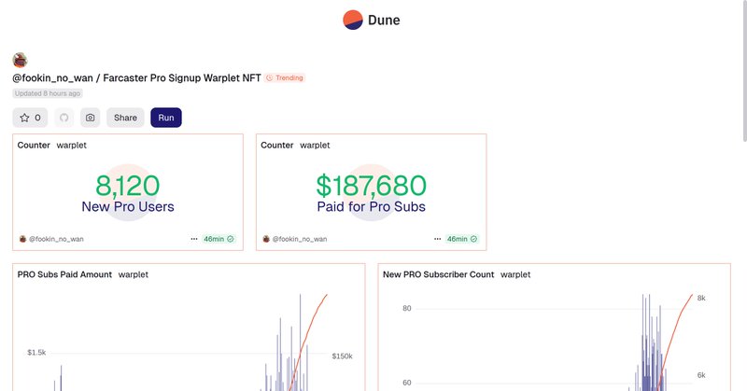
Task: Run the dashboard queries
Action: tap(166, 118)
